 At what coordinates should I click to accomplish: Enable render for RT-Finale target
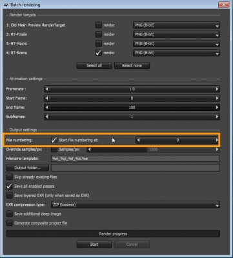[99, 34]
